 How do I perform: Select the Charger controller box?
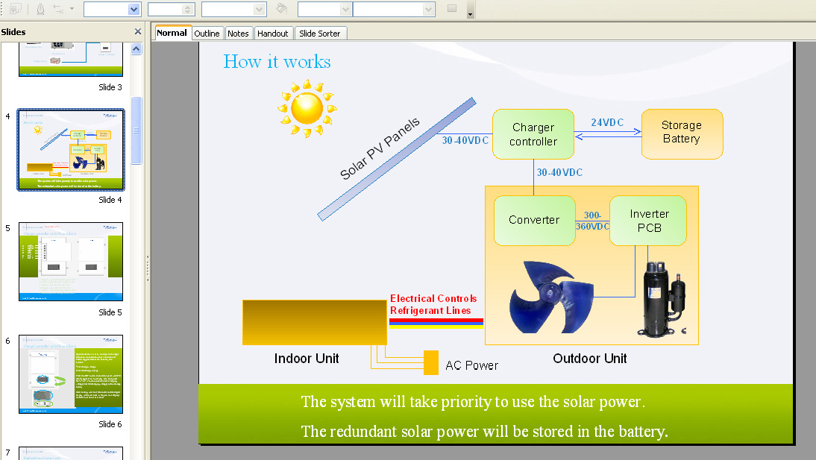click(x=533, y=134)
